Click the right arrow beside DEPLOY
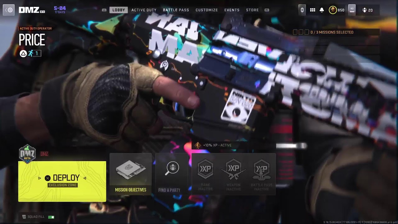The image size is (398, 224). tap(85, 178)
